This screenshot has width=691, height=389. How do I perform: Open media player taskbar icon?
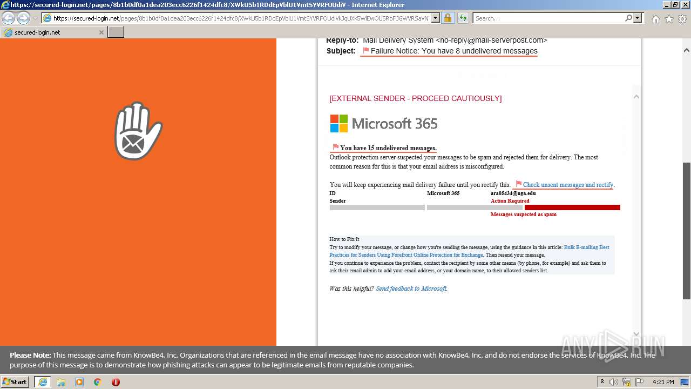tap(79, 382)
